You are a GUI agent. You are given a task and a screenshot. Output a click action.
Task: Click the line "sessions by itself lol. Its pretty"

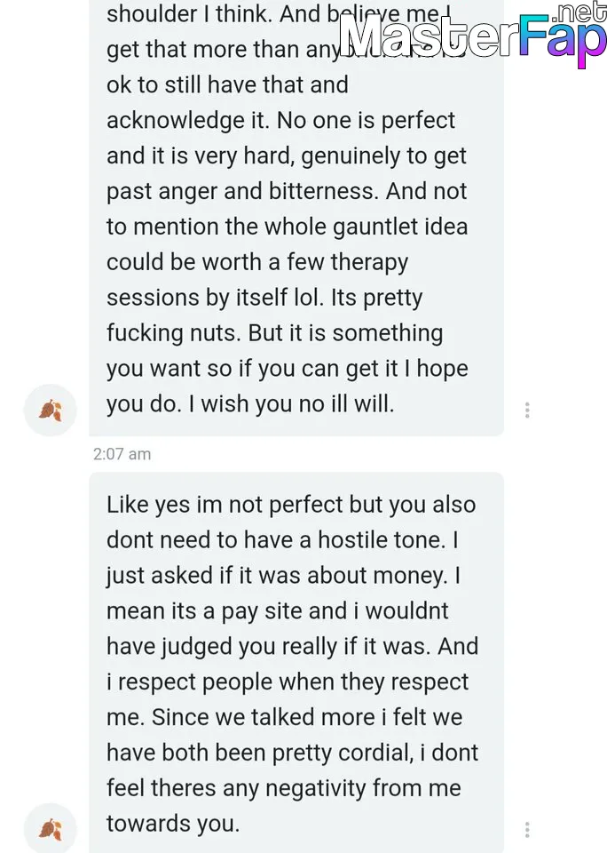[264, 299]
